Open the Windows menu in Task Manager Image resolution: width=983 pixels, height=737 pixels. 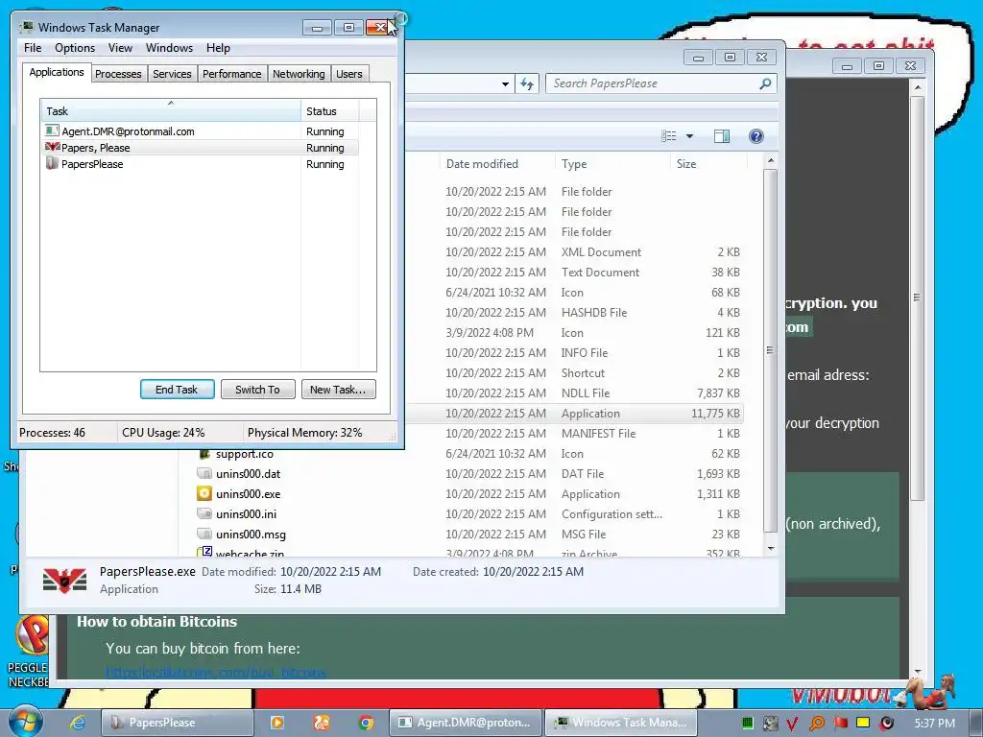(x=169, y=48)
